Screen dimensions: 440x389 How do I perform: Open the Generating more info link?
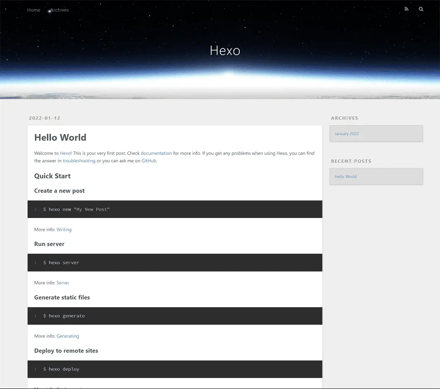[x=67, y=336]
